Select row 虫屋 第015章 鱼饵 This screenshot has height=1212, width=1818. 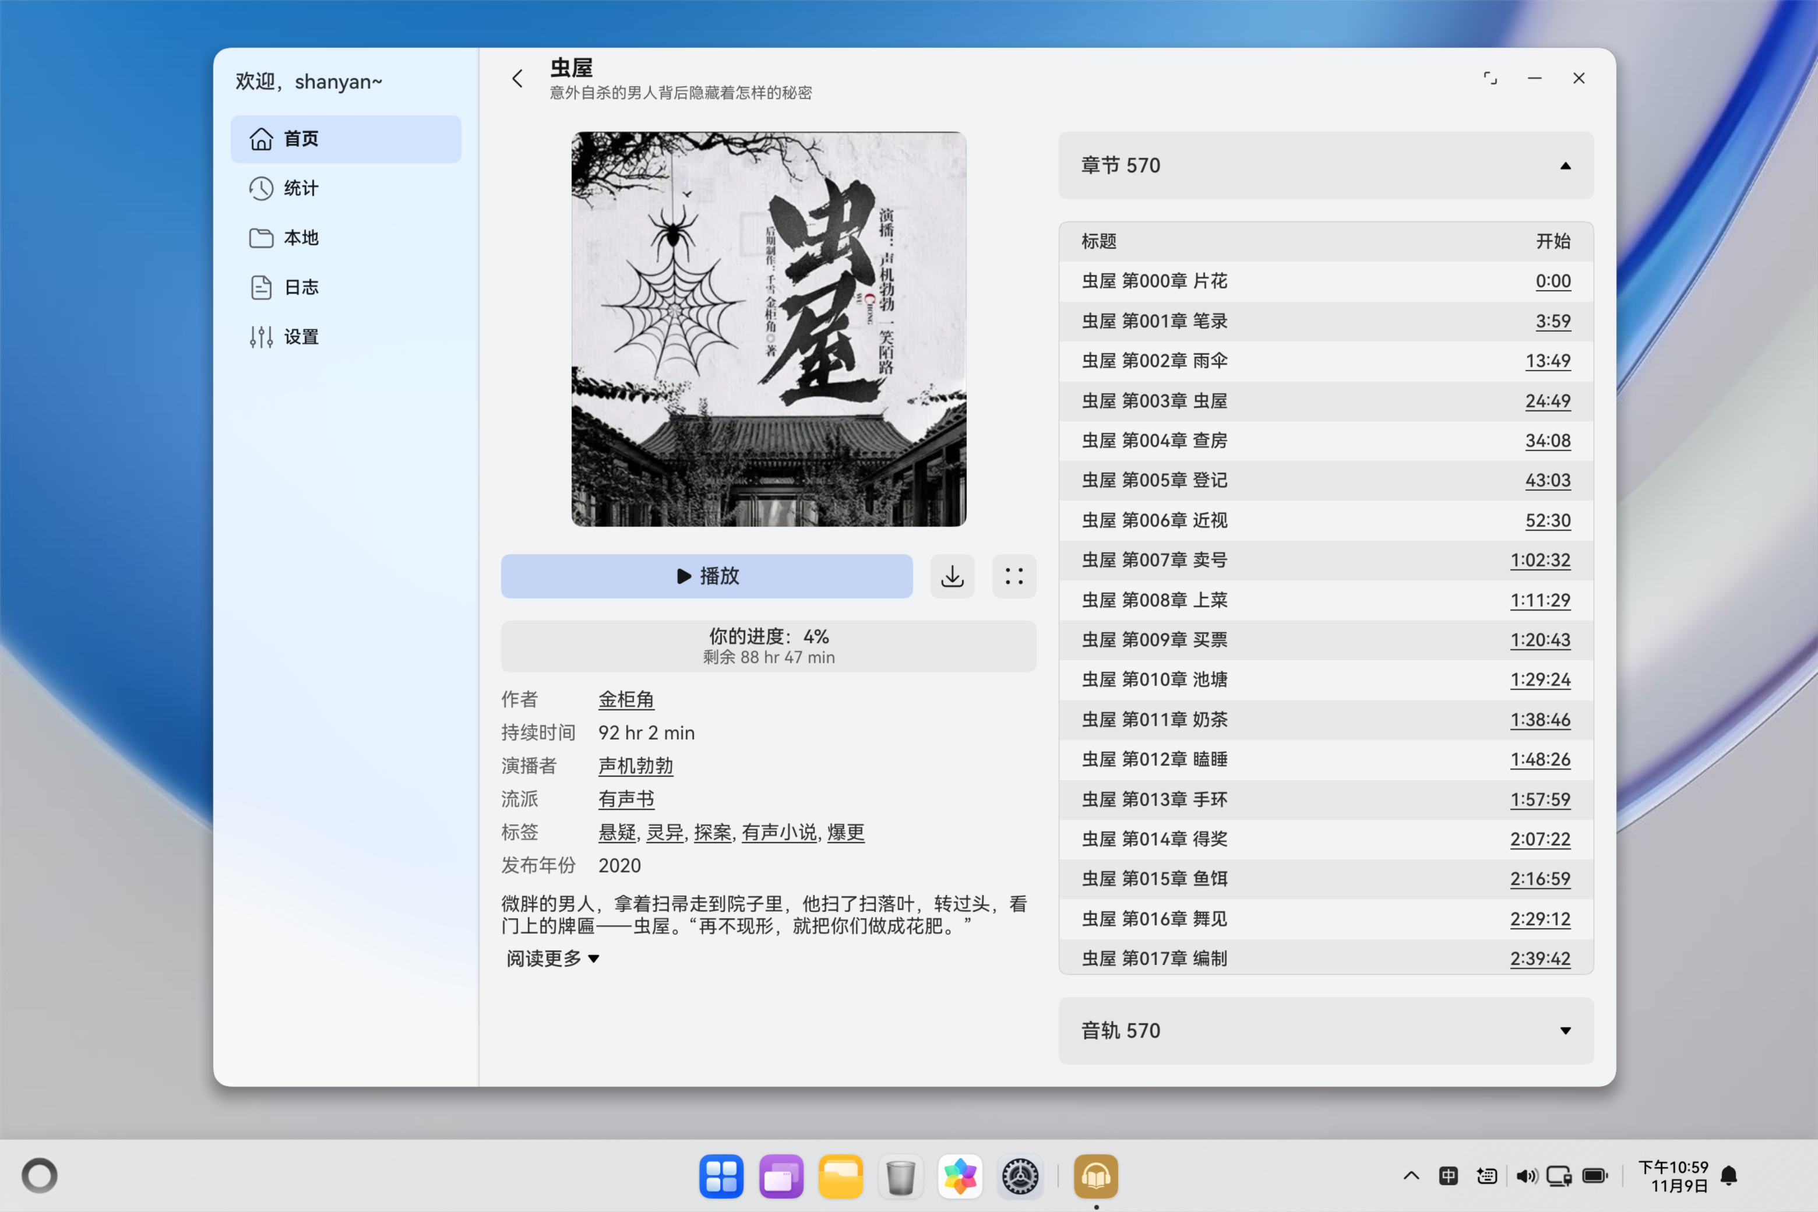(1326, 879)
